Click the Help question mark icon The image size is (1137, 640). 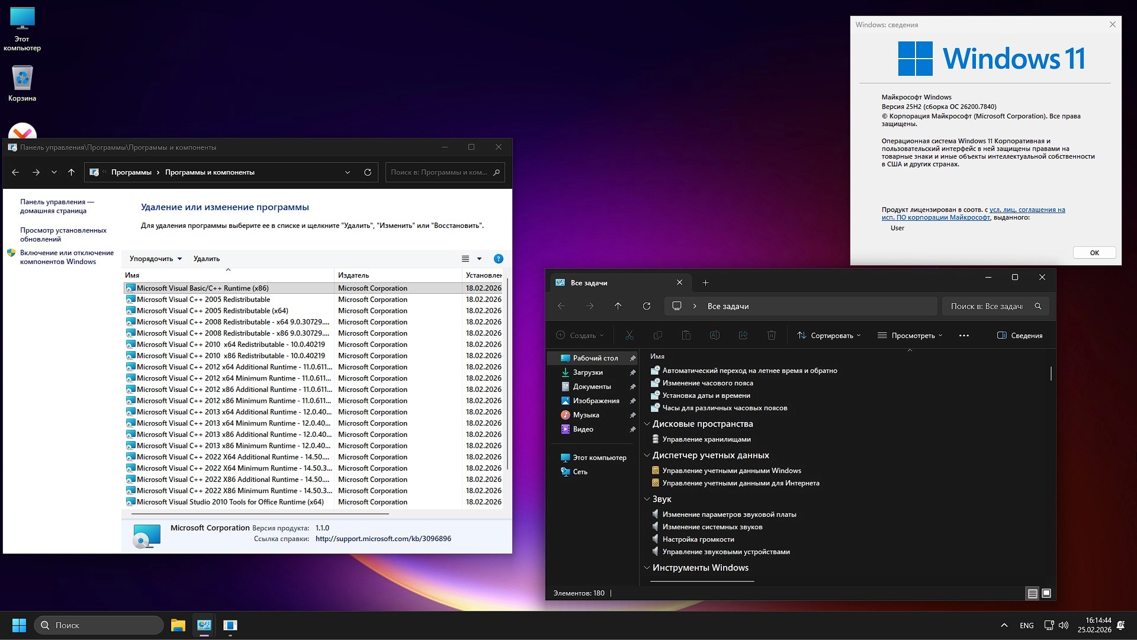[498, 259]
